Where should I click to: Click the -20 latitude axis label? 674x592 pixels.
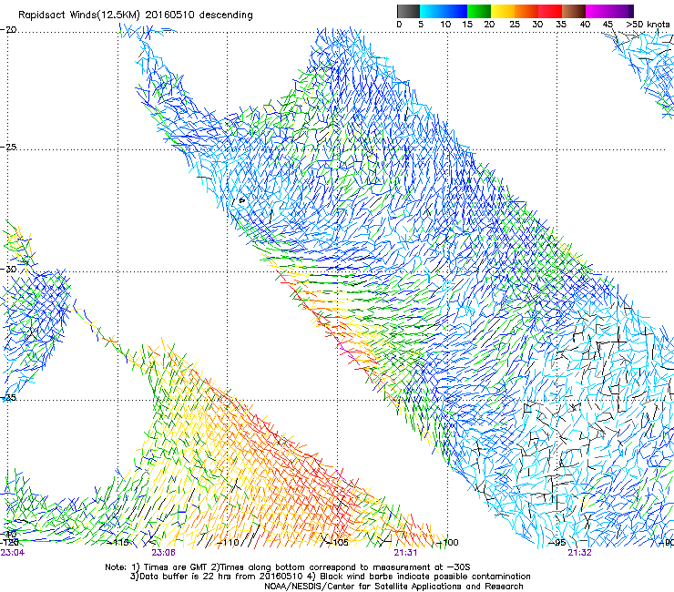(8, 30)
